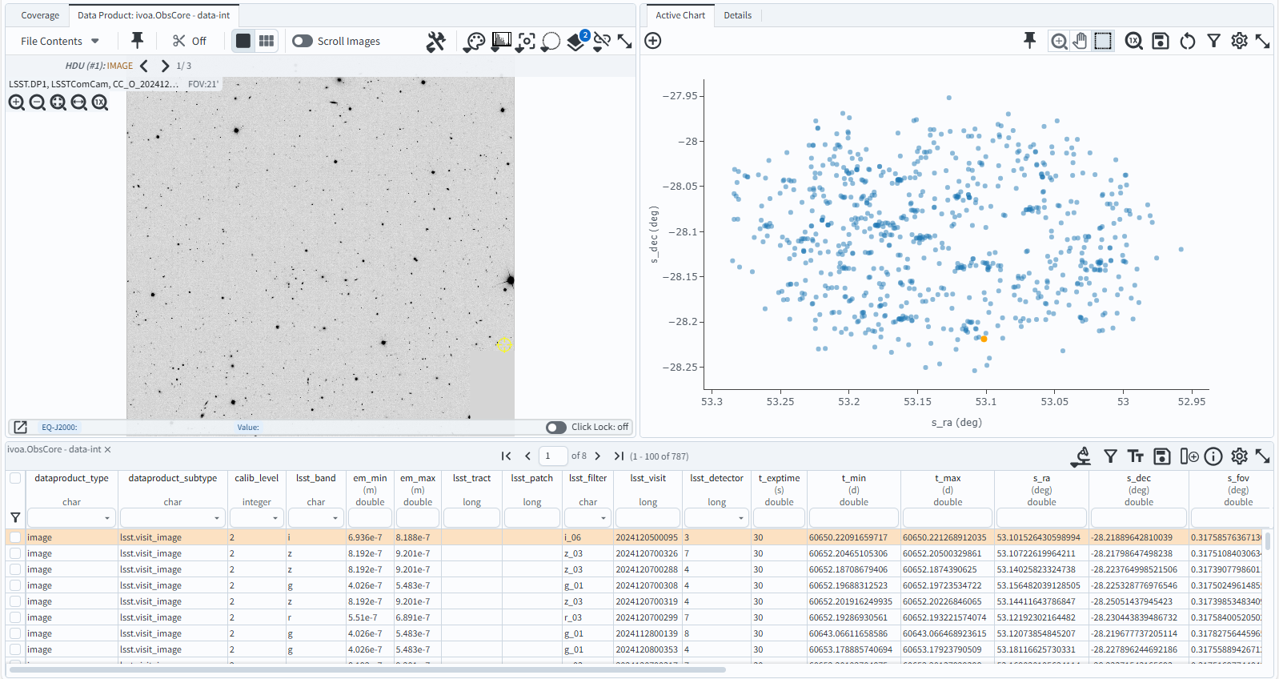
Task: Open the image layers icon with badge
Action: [x=576, y=42]
